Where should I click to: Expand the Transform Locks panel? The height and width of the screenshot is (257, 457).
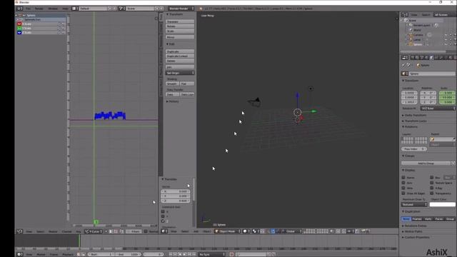[415, 121]
